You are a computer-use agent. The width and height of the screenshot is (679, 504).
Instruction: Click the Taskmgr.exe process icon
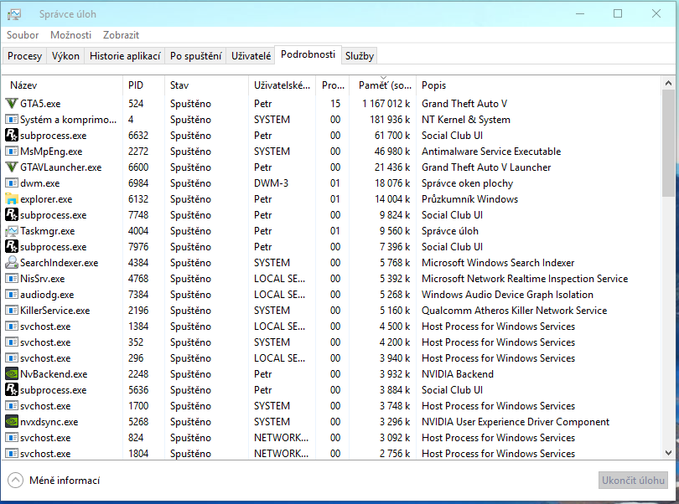coord(12,231)
